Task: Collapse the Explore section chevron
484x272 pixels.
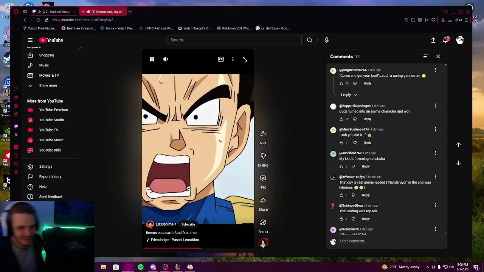Action: pos(80,48)
